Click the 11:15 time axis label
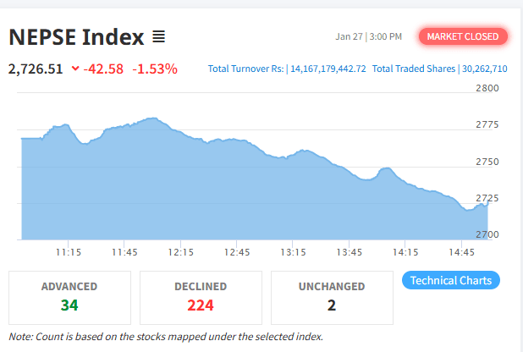 click(x=69, y=252)
